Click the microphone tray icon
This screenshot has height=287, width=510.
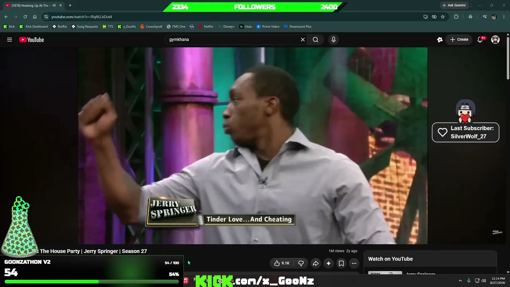point(469,281)
